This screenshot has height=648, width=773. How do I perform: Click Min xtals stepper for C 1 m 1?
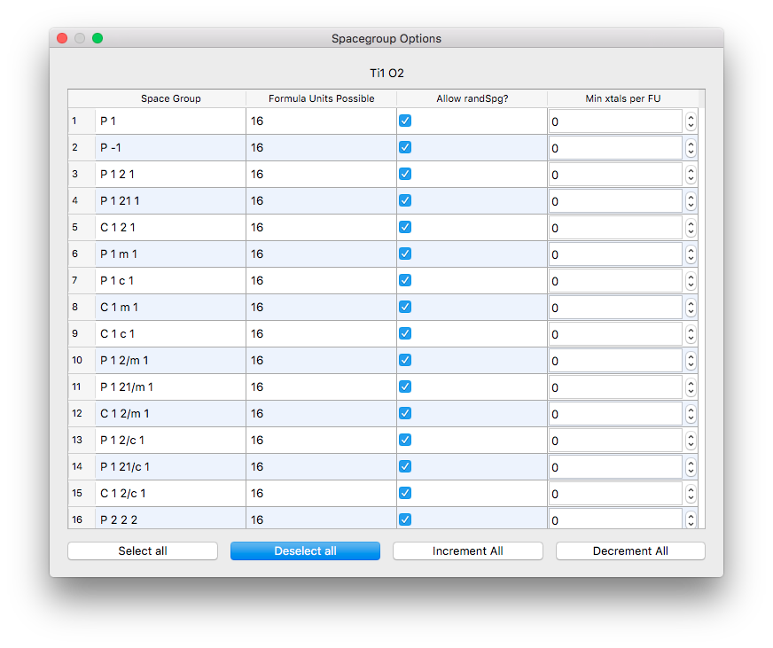pyautogui.click(x=691, y=308)
